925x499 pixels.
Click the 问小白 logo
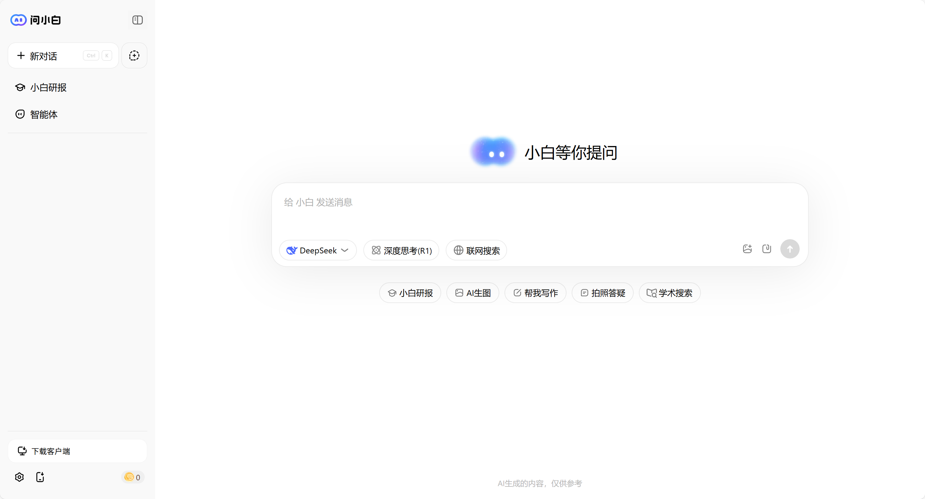click(35, 20)
